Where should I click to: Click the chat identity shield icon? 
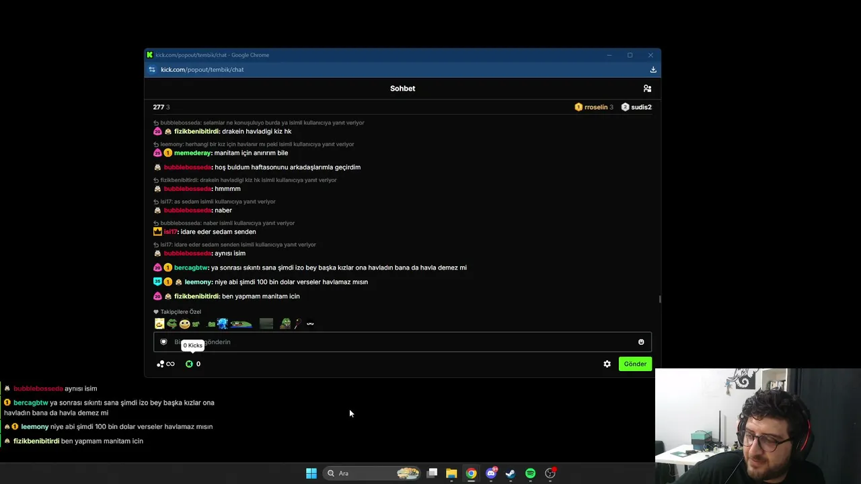163,341
